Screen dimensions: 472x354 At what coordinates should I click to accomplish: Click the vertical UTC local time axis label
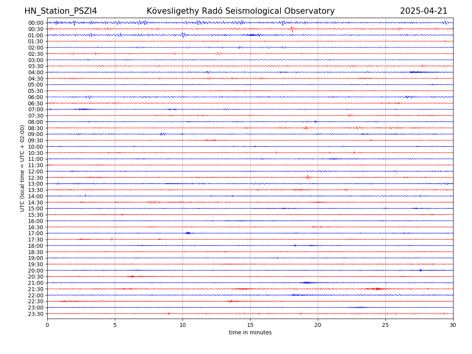(x=22, y=168)
